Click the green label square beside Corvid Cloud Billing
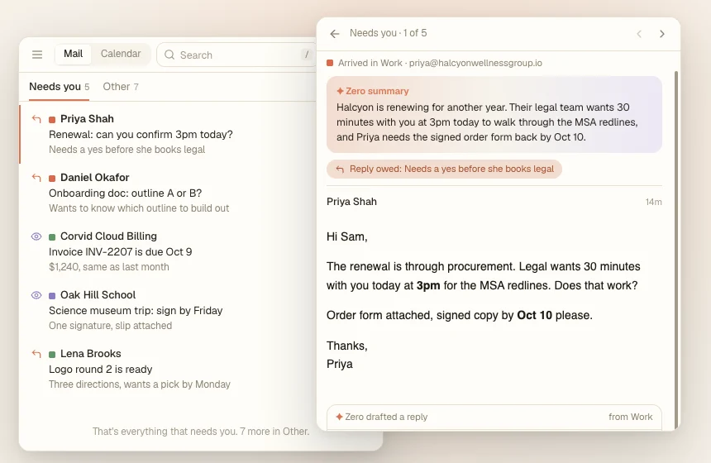Viewport: 711px width, 463px height. coord(52,237)
